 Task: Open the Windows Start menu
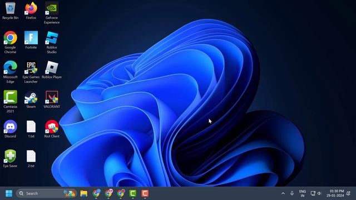pyautogui.click(x=9, y=193)
